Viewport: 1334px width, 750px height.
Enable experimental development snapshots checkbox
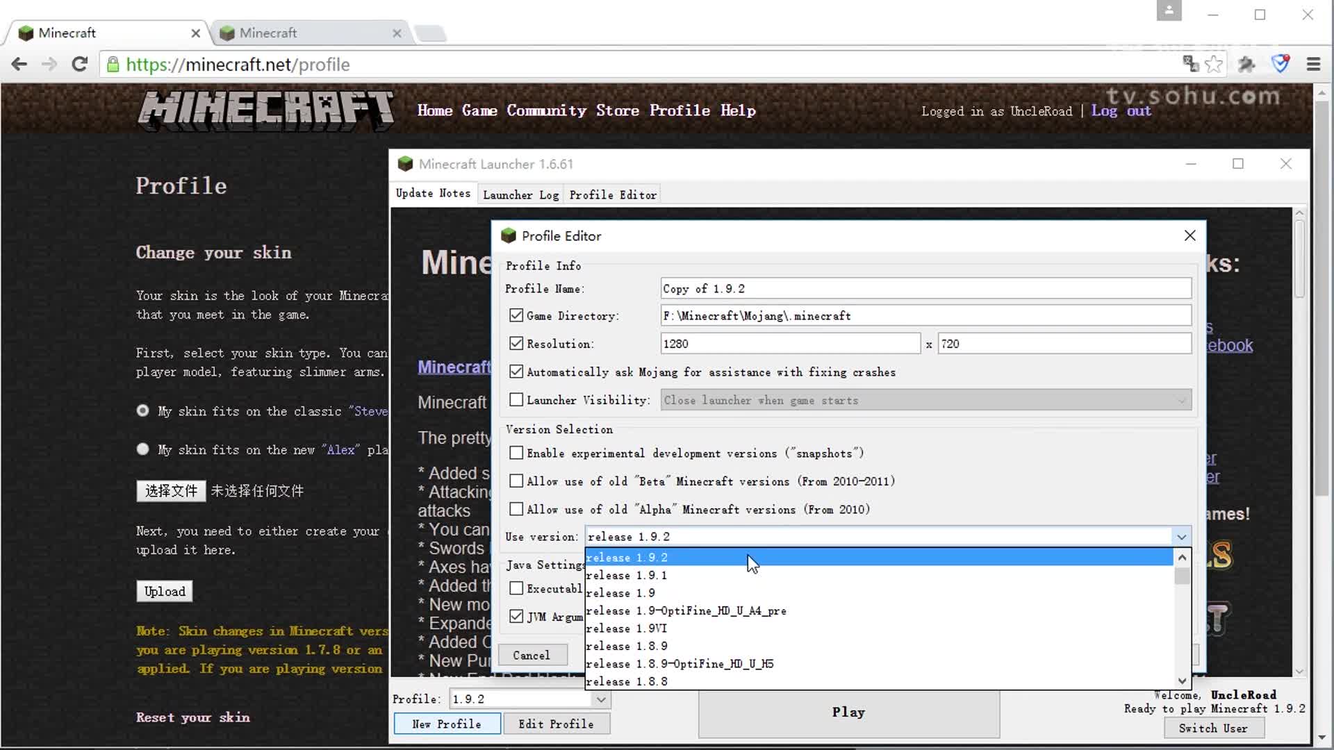pyautogui.click(x=516, y=453)
